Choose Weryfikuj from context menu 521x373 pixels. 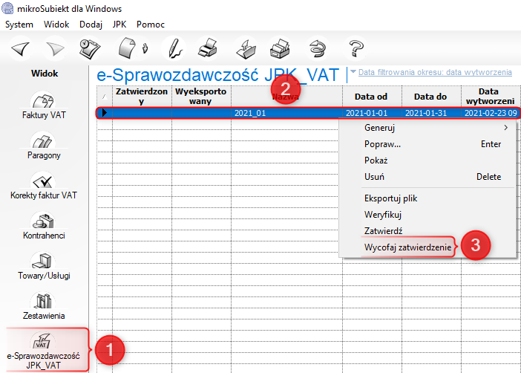[427, 215]
